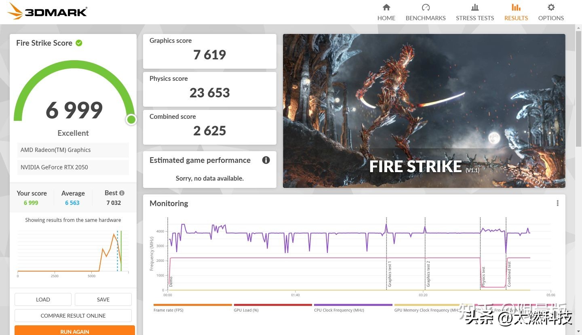This screenshot has width=582, height=335.
Task: Click the score gauge end knob
Action: pos(131,120)
